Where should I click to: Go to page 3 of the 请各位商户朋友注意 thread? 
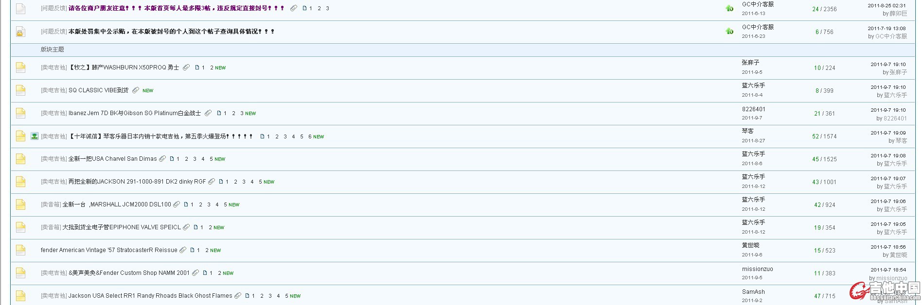pyautogui.click(x=327, y=8)
